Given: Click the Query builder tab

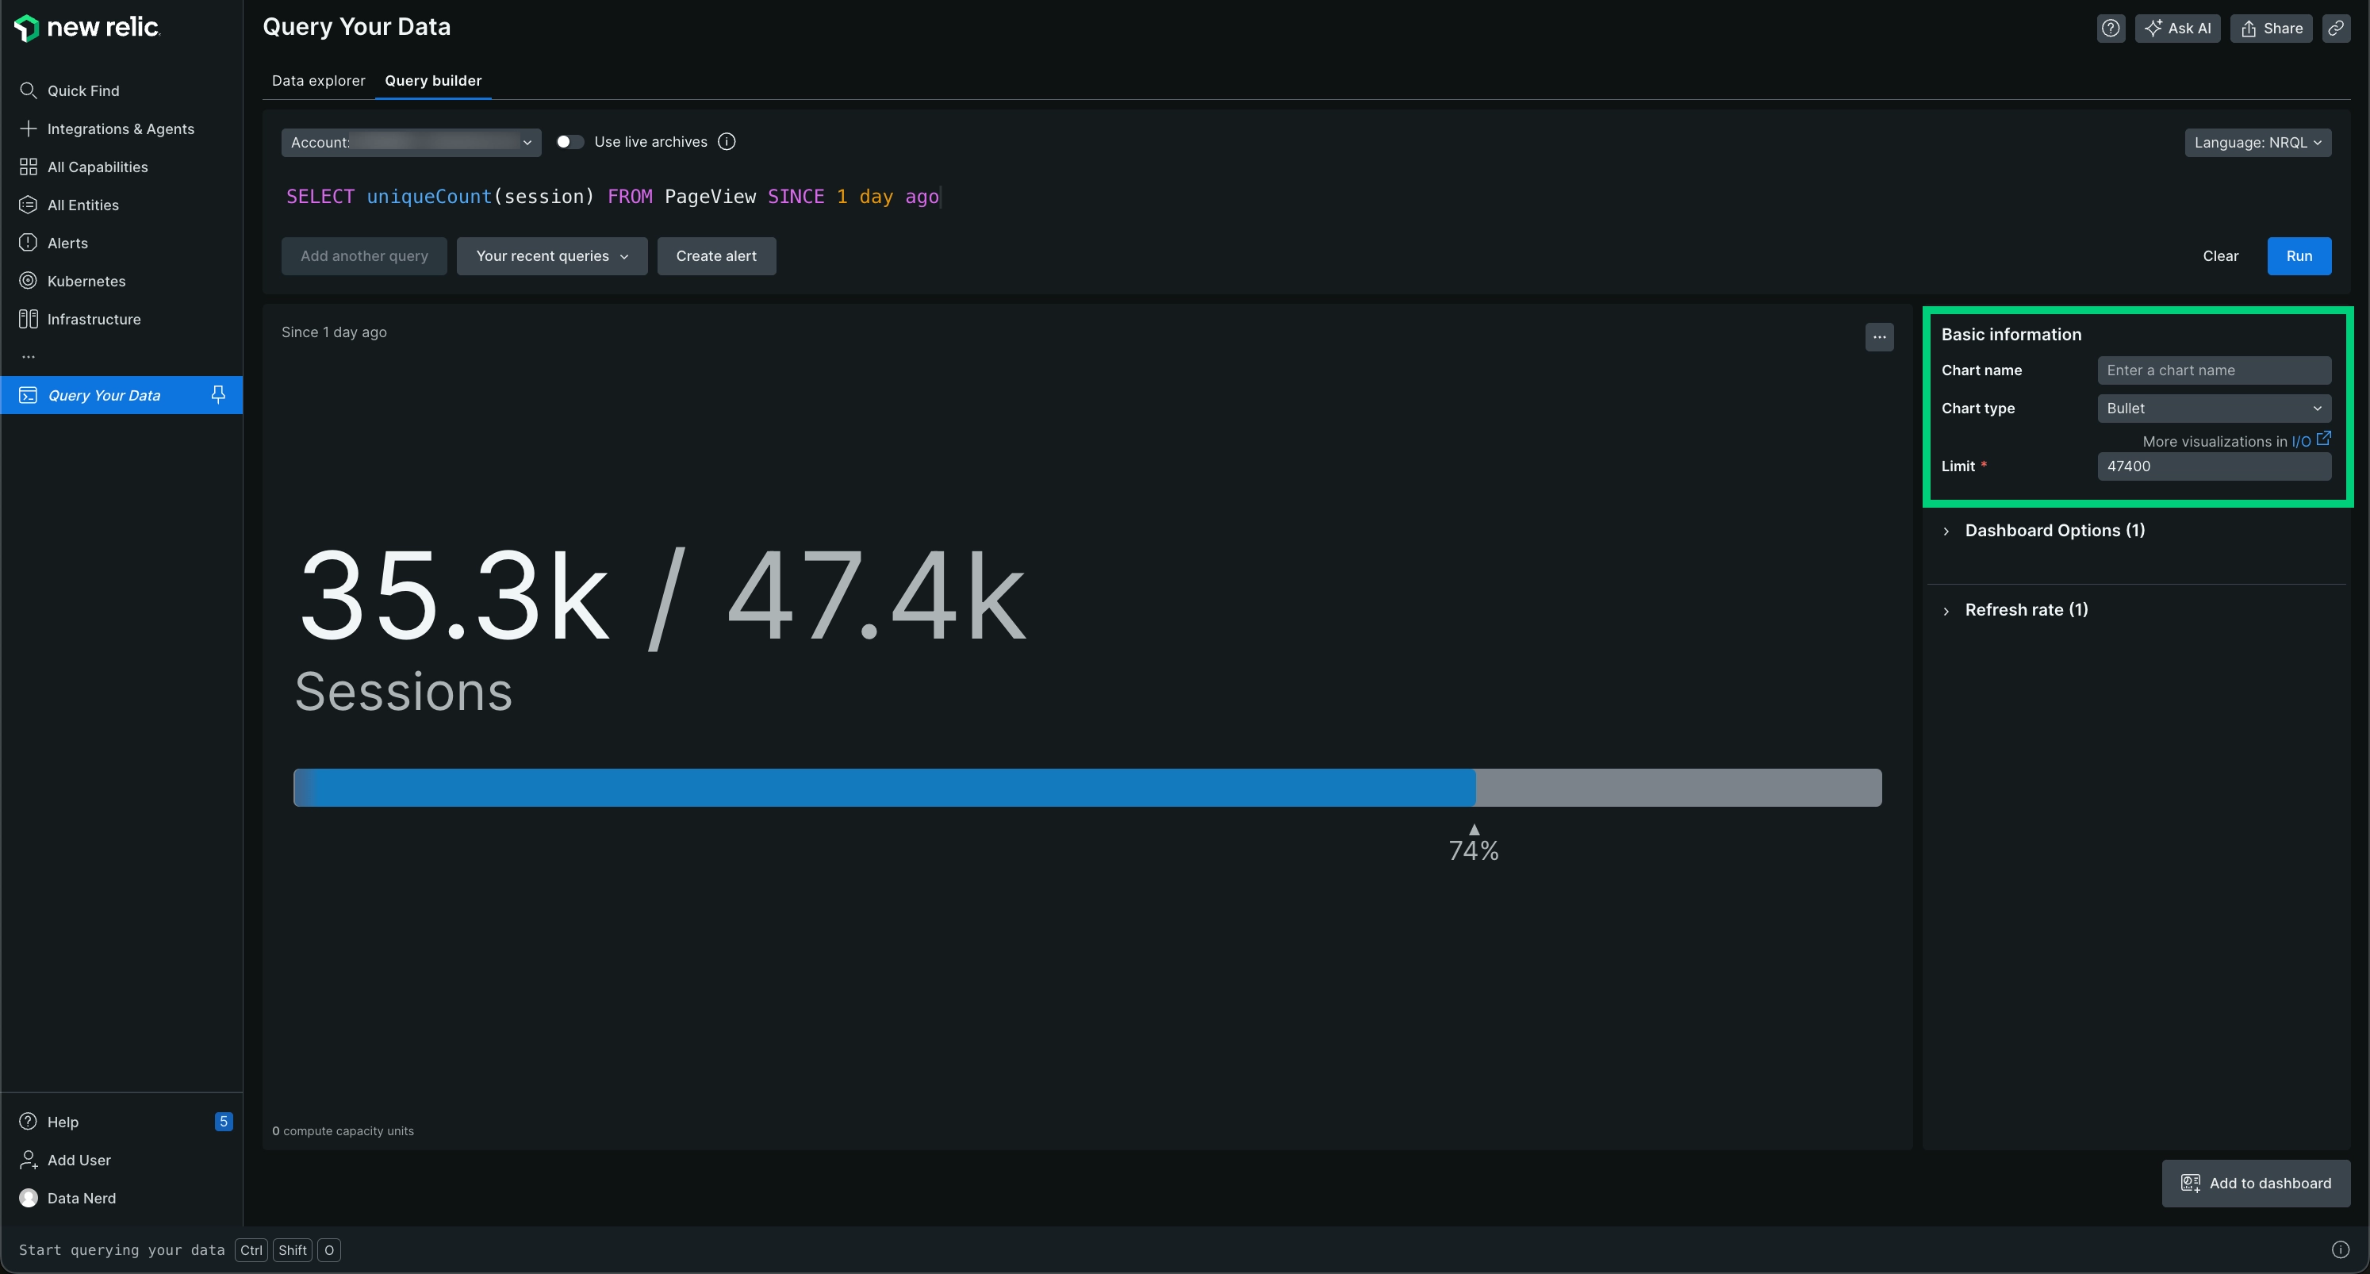Looking at the screenshot, I should coord(433,80).
